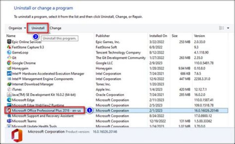Image resolution: width=235 pixels, height=144 pixels.
Task: Select Intel Management Engine Components name
Action: coord(42,79)
